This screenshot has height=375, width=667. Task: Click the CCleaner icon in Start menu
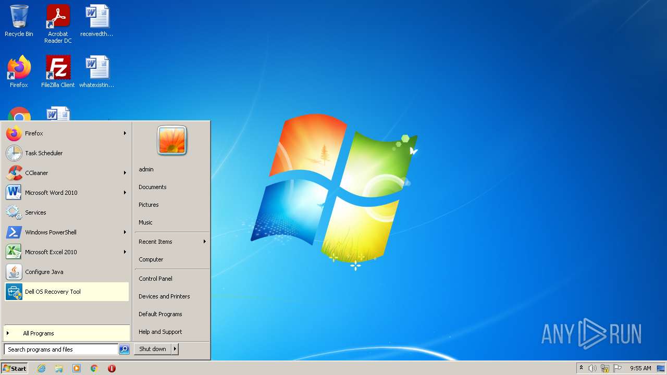14,173
